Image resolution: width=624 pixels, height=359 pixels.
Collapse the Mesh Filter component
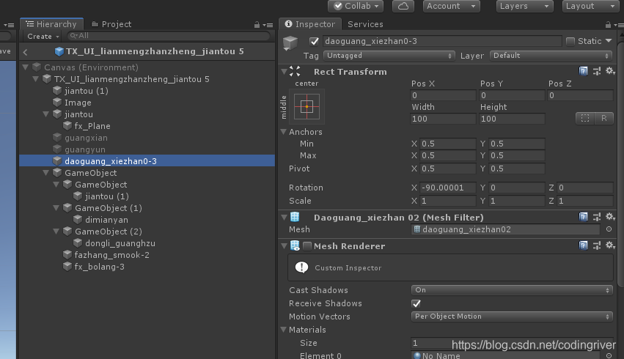point(285,218)
